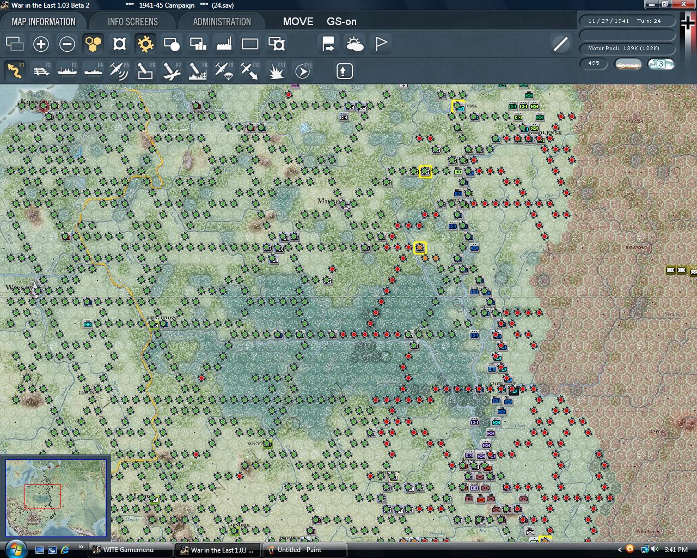Toggle the weather sun-and-cloud display
This screenshot has width=697, height=558.
click(x=354, y=44)
